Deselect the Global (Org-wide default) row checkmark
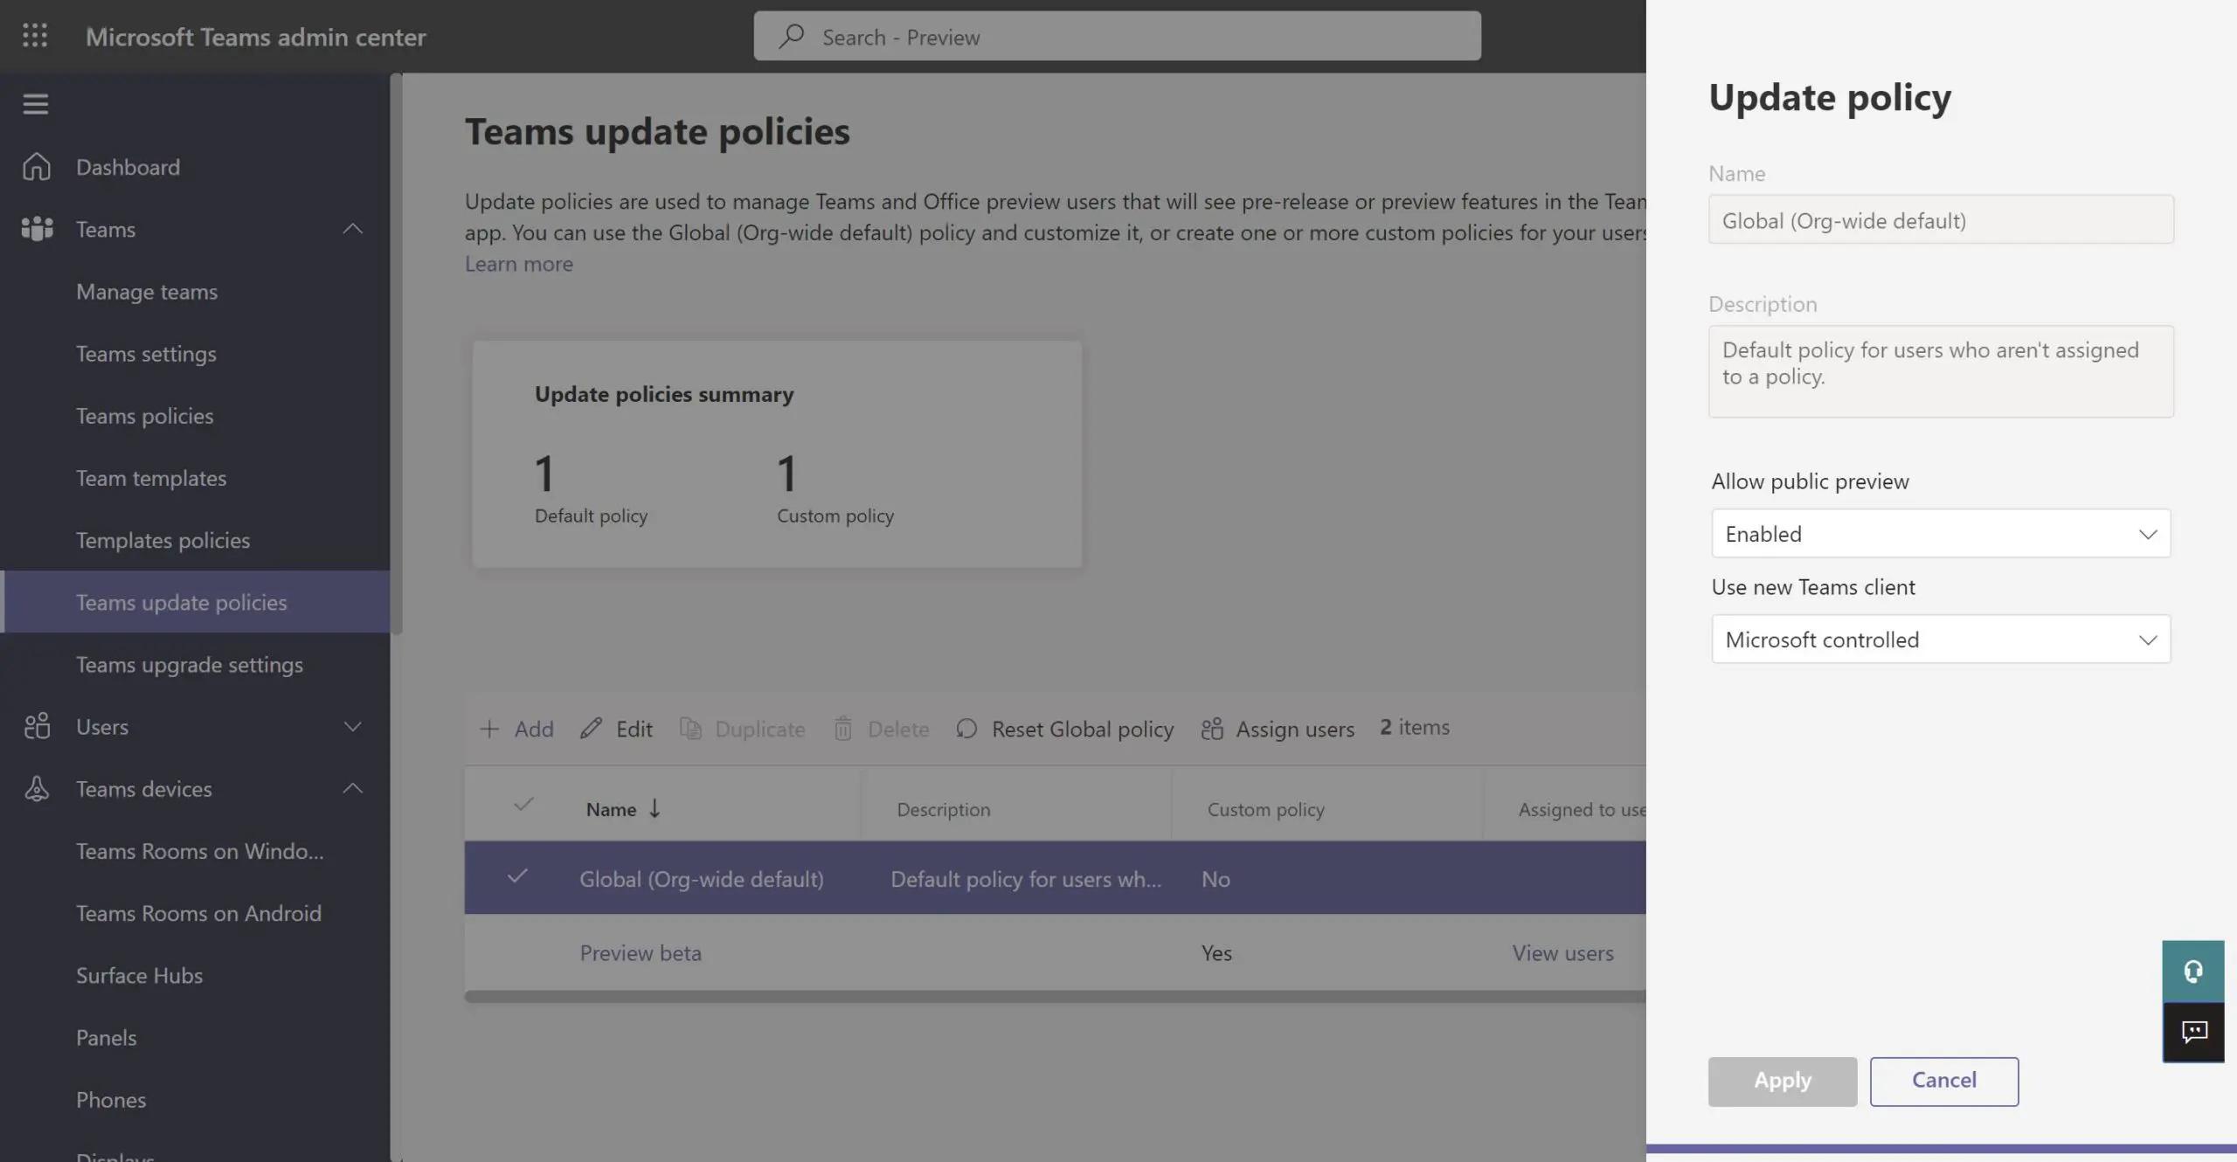Viewport: 2237px width, 1162px height. 517,875
